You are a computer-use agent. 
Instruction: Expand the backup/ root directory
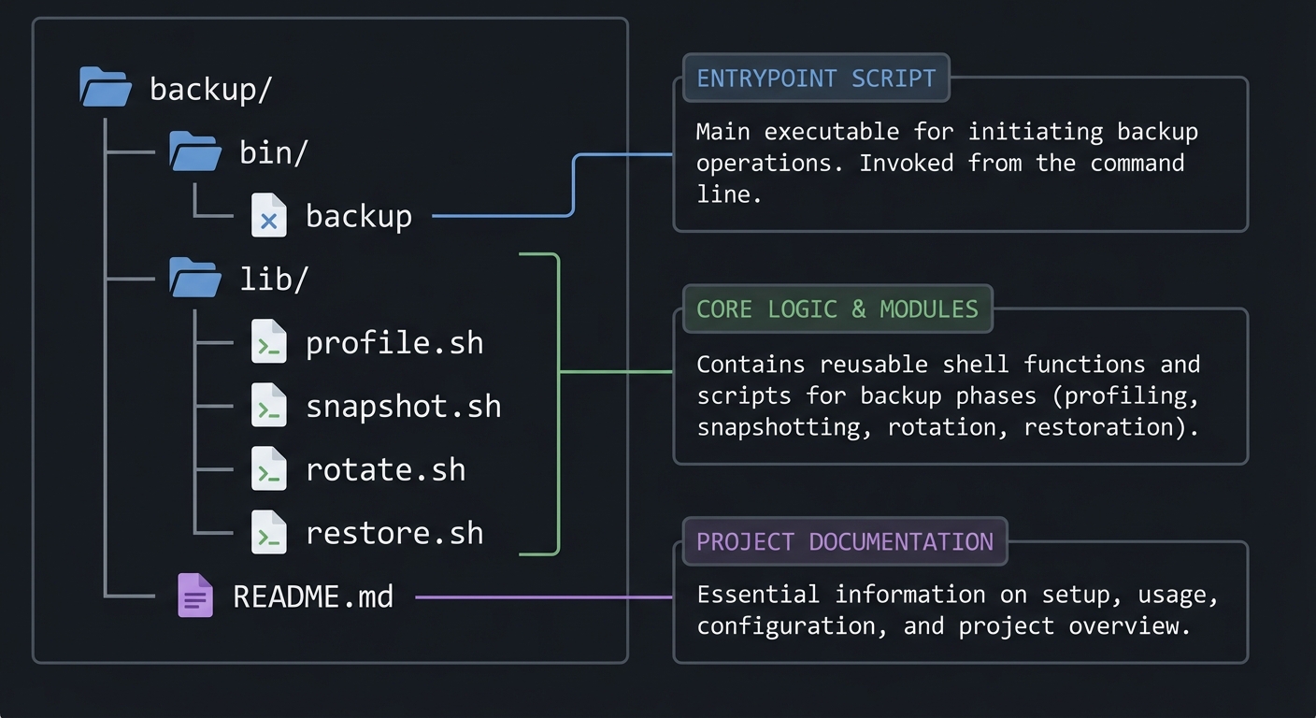(209, 87)
